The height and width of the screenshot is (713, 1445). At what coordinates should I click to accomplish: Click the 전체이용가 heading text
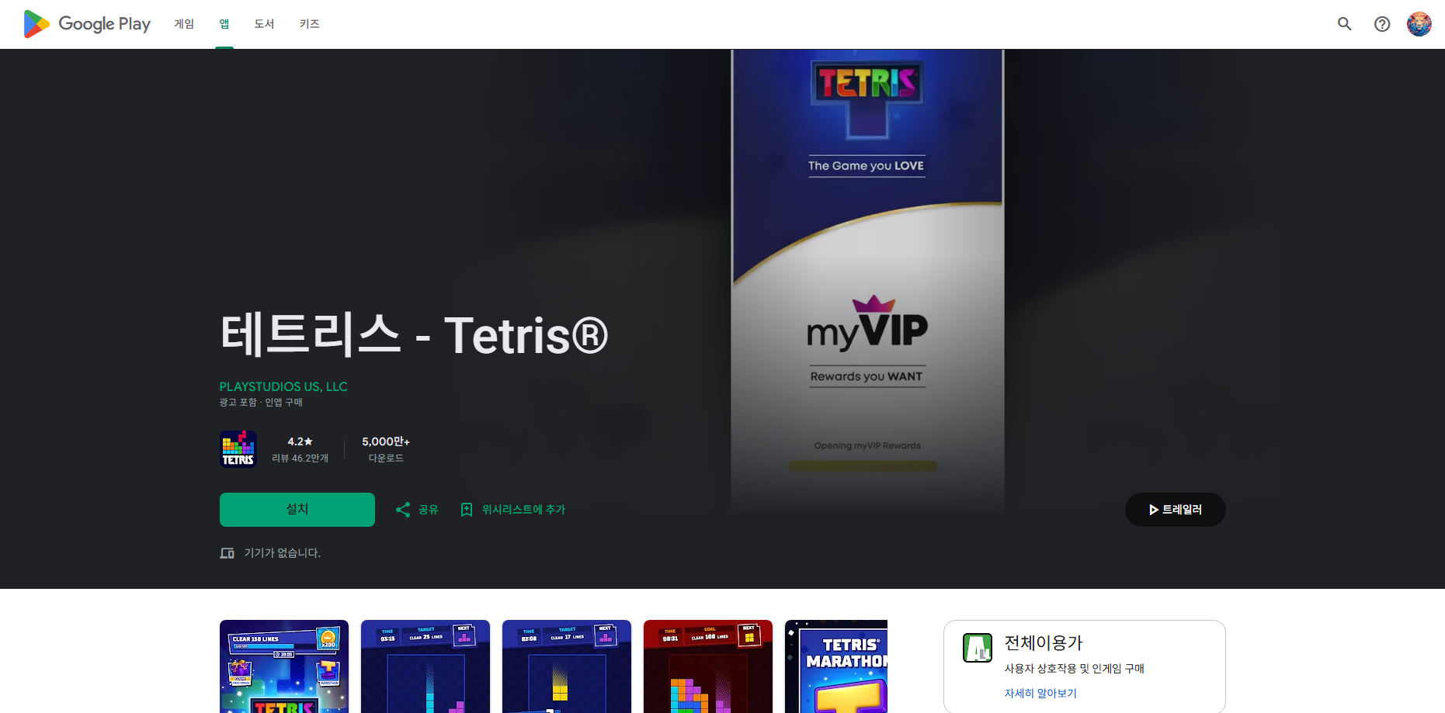pyautogui.click(x=1044, y=643)
